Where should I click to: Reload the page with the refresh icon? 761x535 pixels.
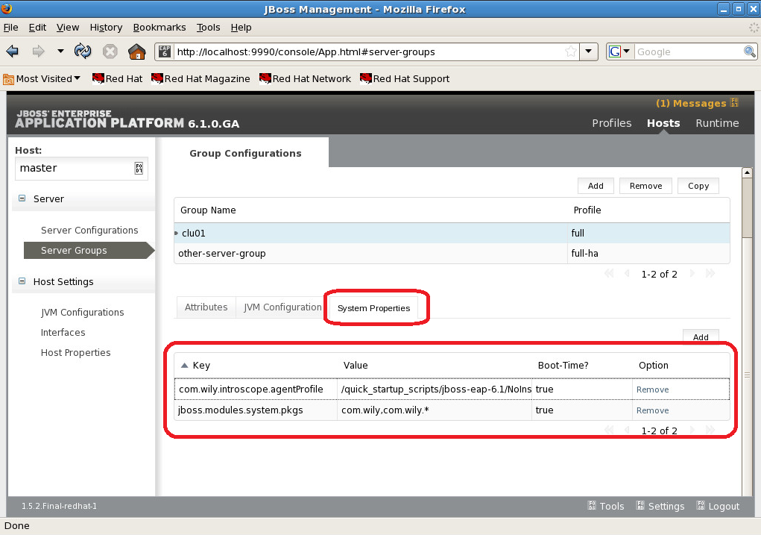point(83,51)
